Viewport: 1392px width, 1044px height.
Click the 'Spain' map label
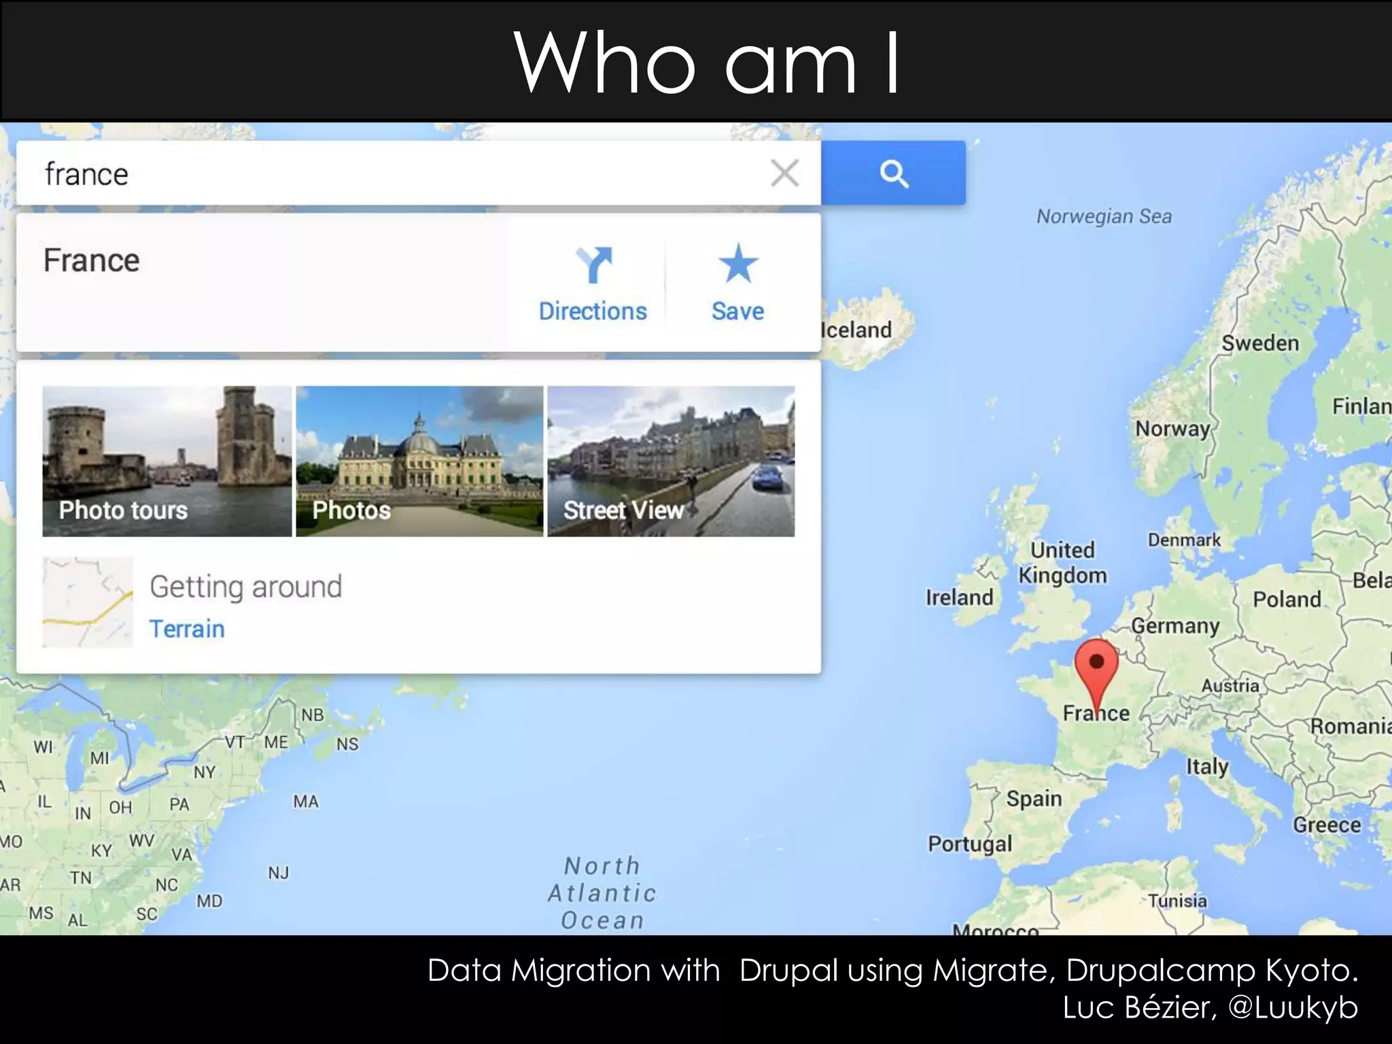coord(1034,799)
